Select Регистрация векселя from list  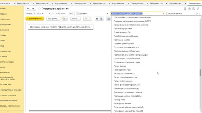(122, 104)
